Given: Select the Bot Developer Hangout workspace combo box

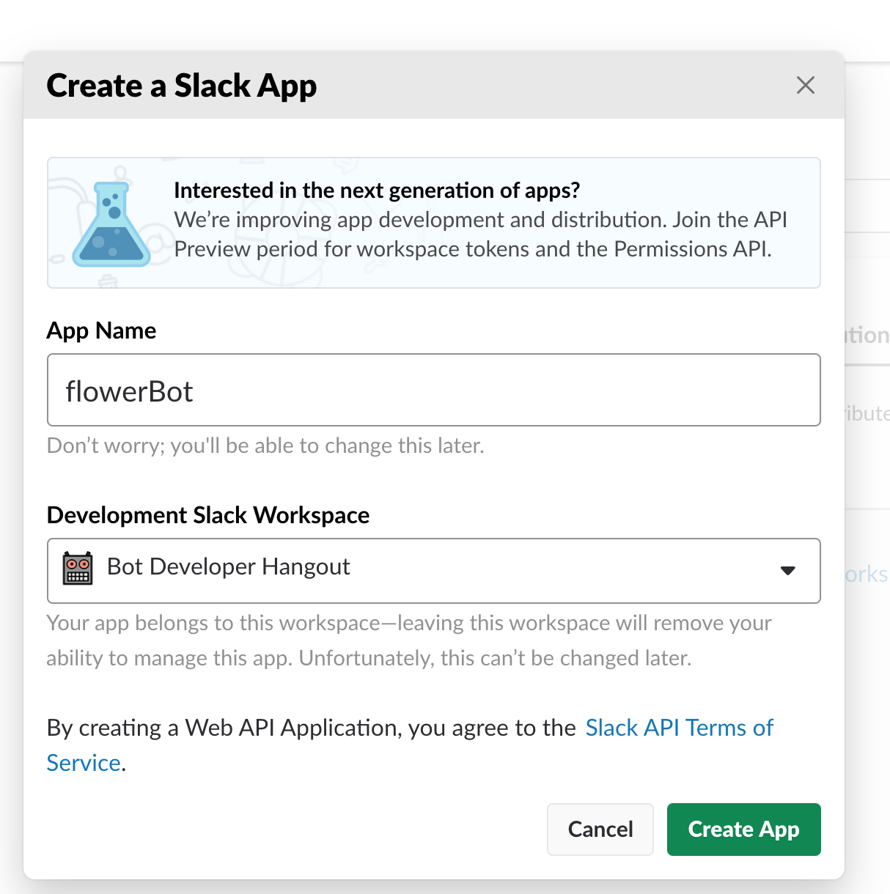Looking at the screenshot, I should (434, 571).
